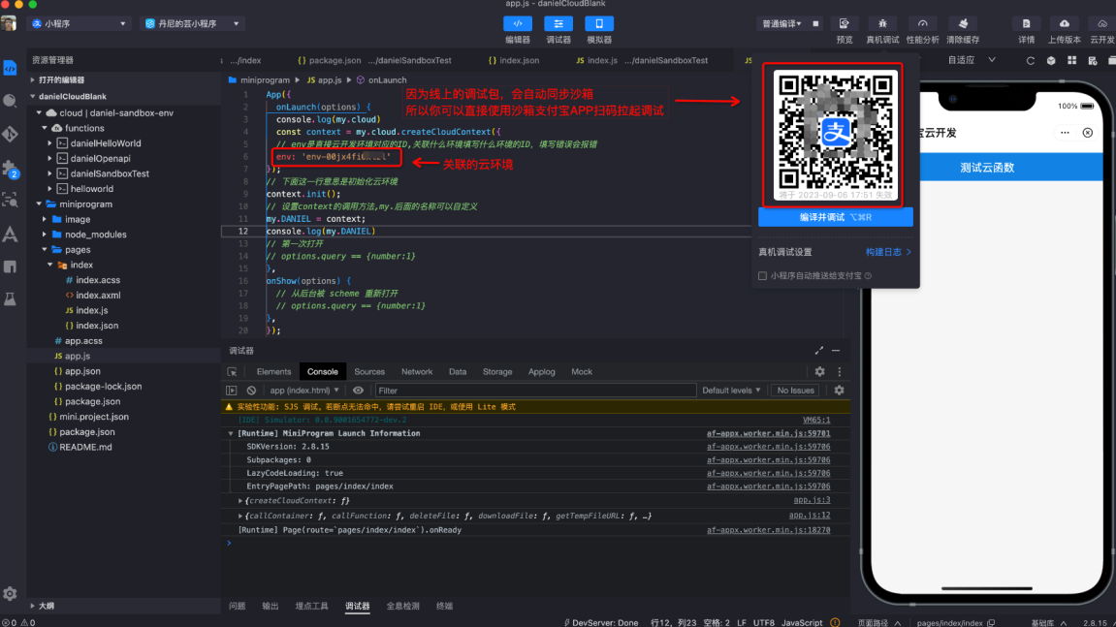This screenshot has height=627, width=1116.
Task: Open README.md in the file tree
Action: point(85,447)
